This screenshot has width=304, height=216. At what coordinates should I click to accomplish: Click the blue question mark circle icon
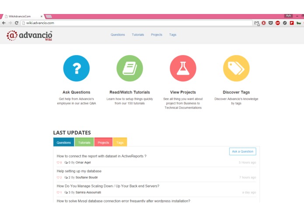coord(77,68)
